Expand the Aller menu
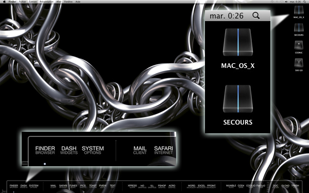309x193 pixels. [59, 2]
